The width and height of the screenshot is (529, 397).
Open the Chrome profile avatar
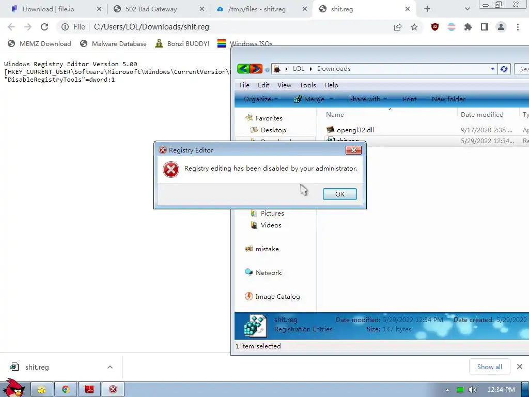(501, 27)
